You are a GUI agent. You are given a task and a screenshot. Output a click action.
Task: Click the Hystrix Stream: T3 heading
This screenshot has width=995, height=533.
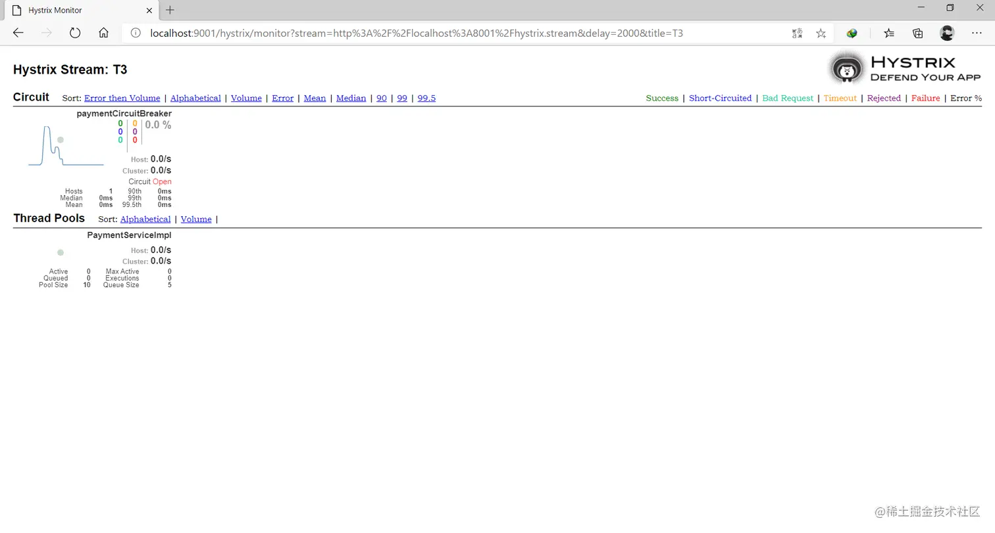pyautogui.click(x=70, y=70)
